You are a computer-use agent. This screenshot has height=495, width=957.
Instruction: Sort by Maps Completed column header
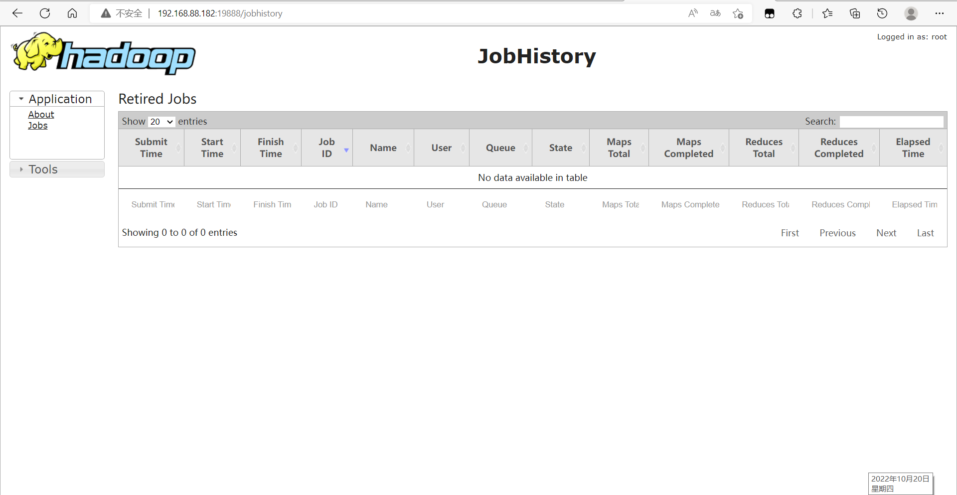[x=689, y=148]
